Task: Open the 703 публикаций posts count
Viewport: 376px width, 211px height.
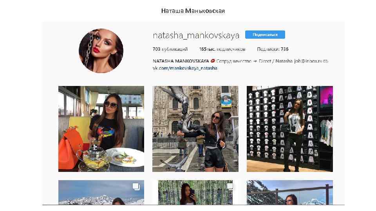Action: coord(170,49)
